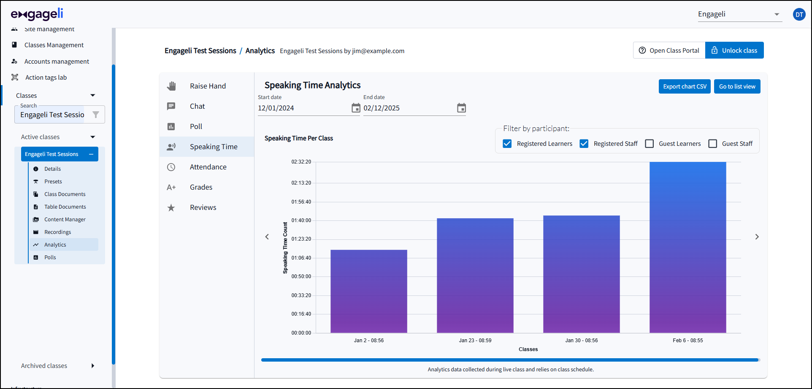This screenshot has height=389, width=812.
Task: Click the Polls icon in sidebar
Action: 36,257
